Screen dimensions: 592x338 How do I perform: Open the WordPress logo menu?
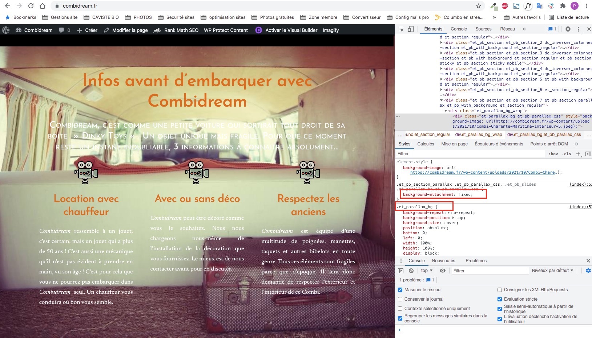(x=6, y=30)
